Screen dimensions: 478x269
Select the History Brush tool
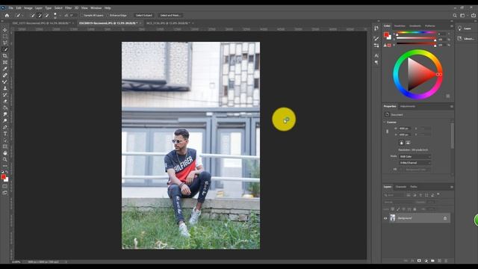click(x=5, y=95)
